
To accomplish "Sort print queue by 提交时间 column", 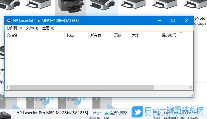I will point(177,35).
